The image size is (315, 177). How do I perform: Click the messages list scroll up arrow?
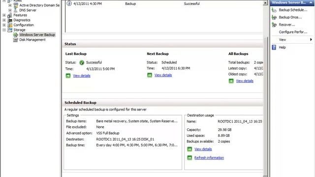(265, 3)
